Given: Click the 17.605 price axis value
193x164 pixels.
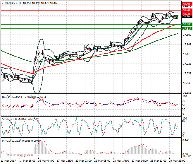Looking at the screenshot, I should 187,45.
